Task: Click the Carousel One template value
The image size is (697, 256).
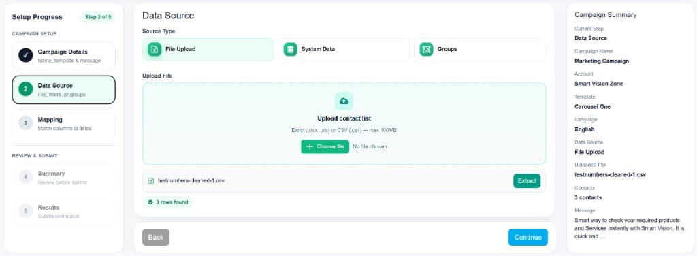Action: [593, 107]
